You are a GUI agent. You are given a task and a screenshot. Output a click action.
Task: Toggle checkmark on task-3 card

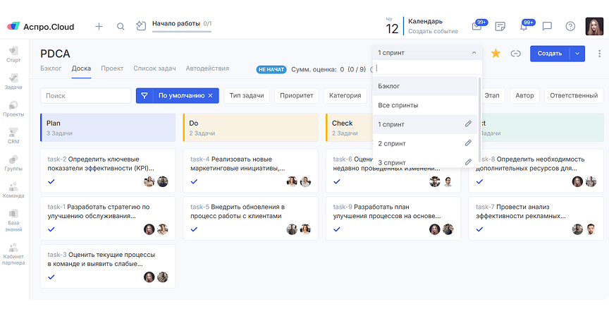click(x=51, y=277)
